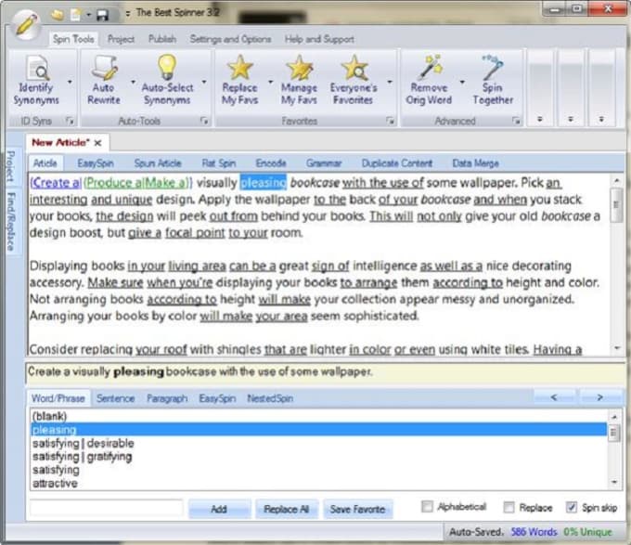The width and height of the screenshot is (631, 545).
Task: Switch to the upper EasySpin tab
Action: [x=96, y=163]
